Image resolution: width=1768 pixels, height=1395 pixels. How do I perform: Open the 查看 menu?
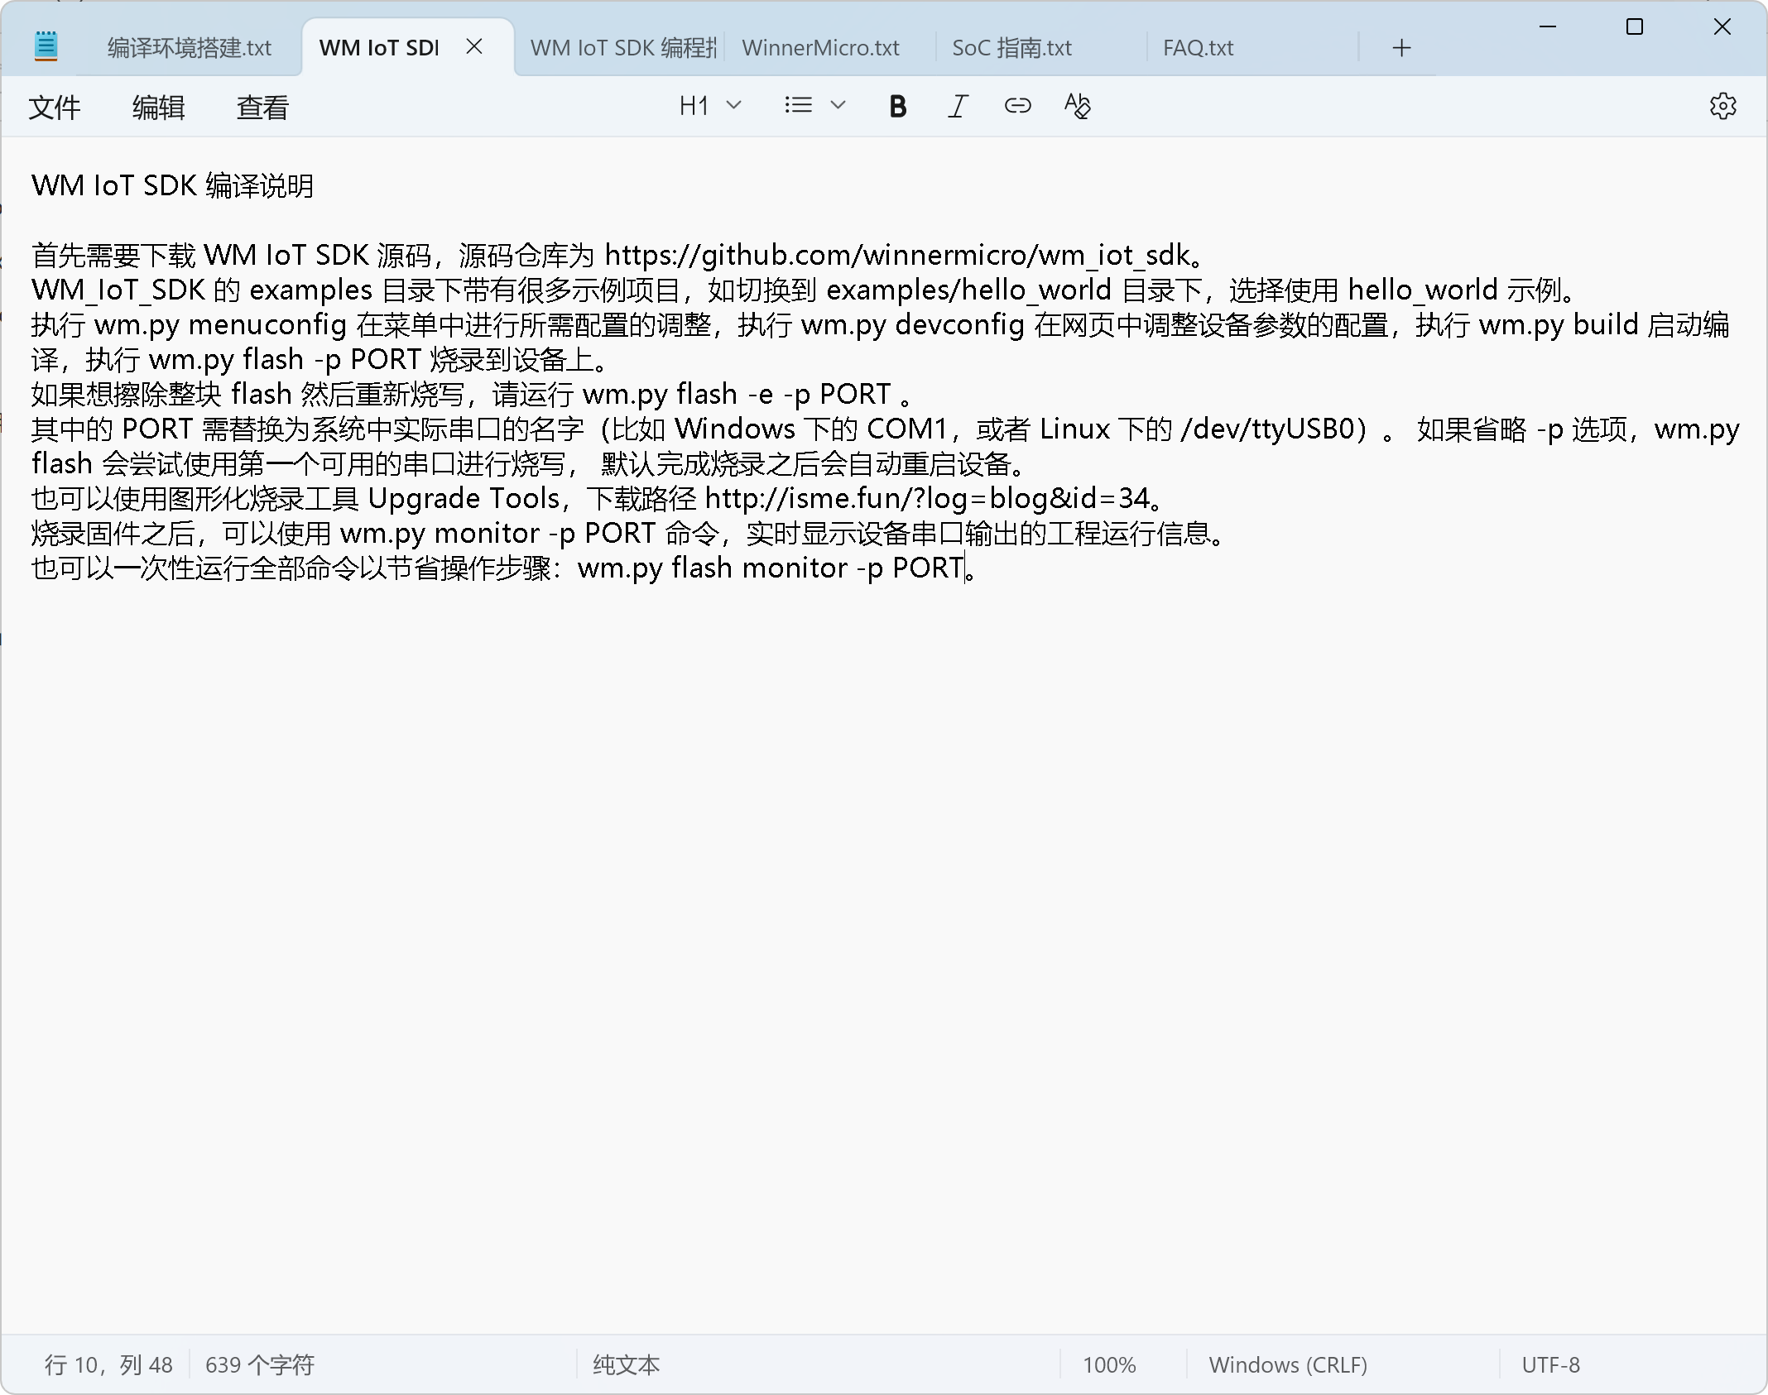coord(262,108)
